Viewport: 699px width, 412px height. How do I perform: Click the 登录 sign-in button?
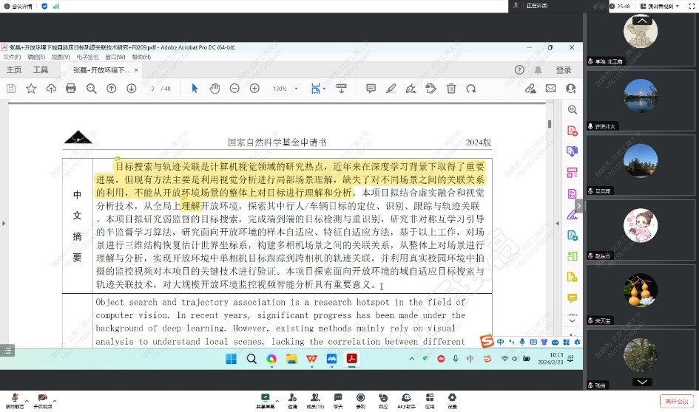[x=564, y=70]
